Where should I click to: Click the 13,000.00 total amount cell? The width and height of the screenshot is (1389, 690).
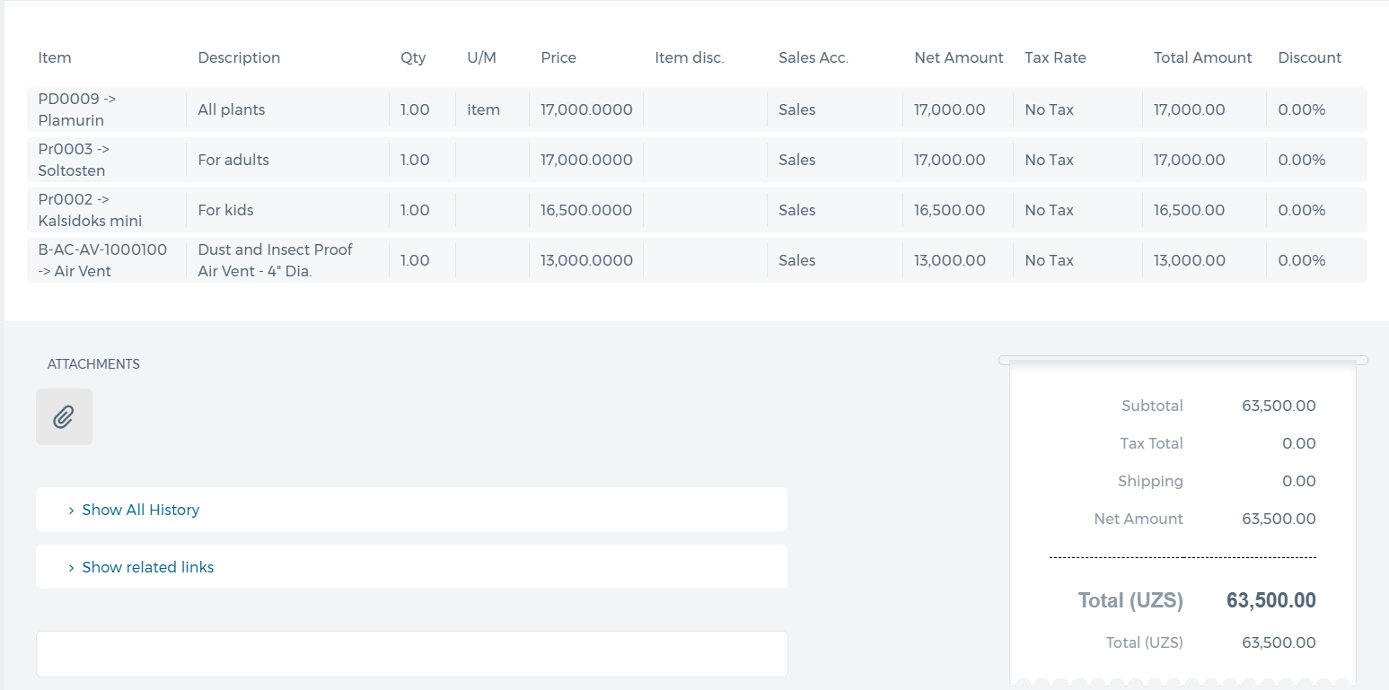tap(1204, 260)
